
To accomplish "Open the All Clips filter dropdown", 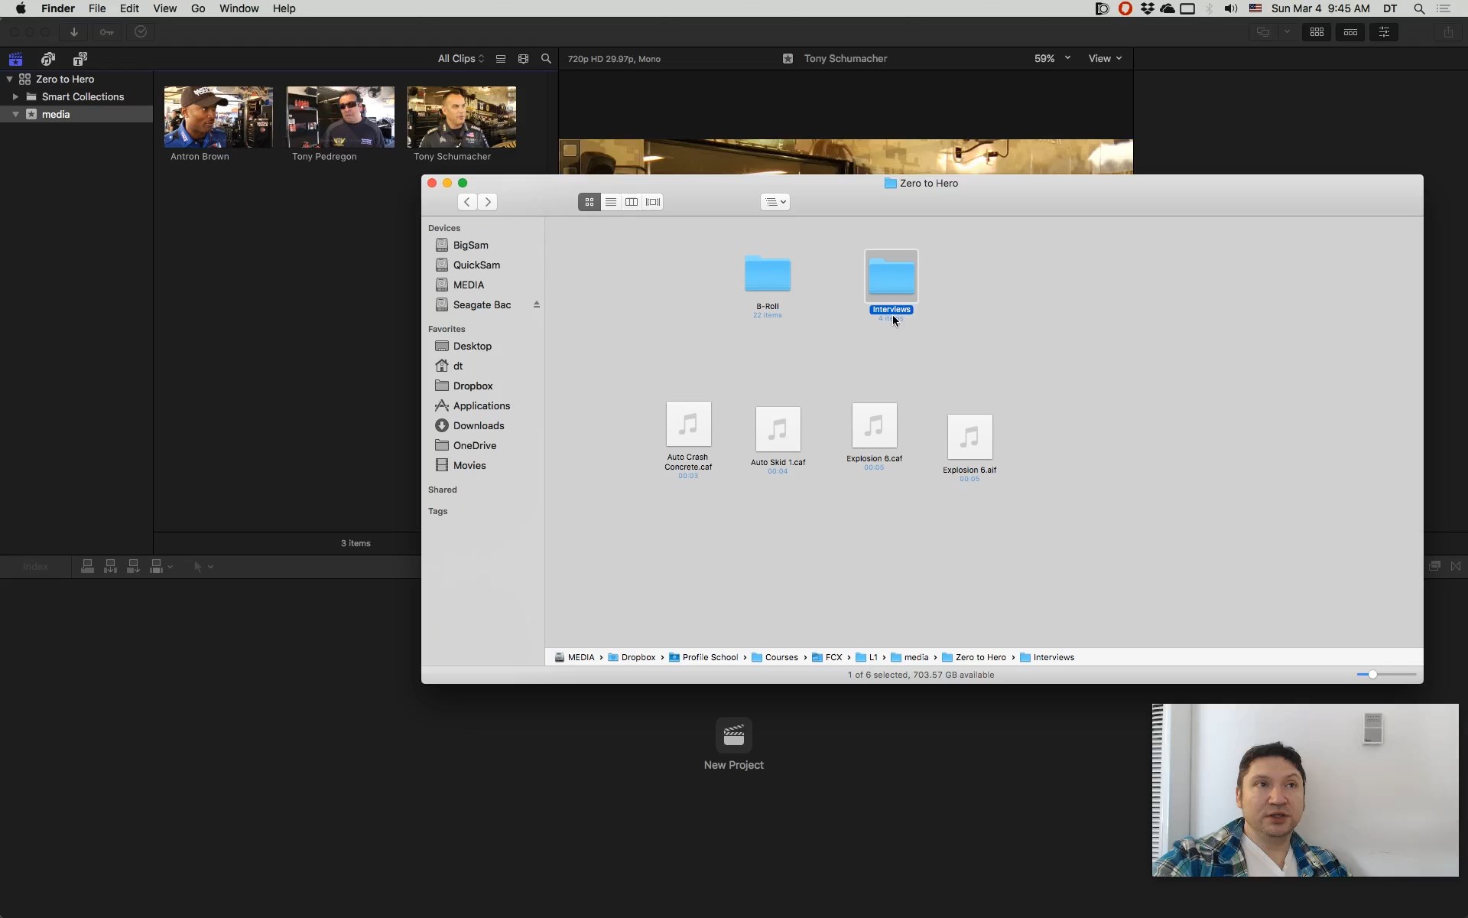I will pyautogui.click(x=460, y=59).
